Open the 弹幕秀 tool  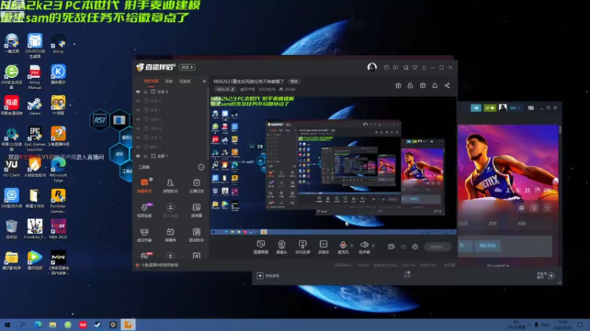(x=170, y=235)
